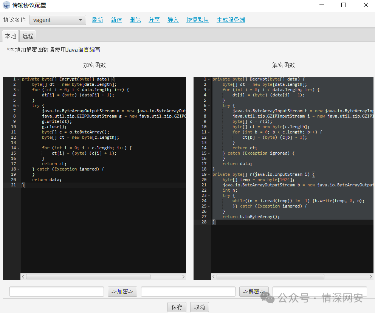Screen dimensions: 375x313
Task: Click the plaintext input field before 加密
Action: 57,292
